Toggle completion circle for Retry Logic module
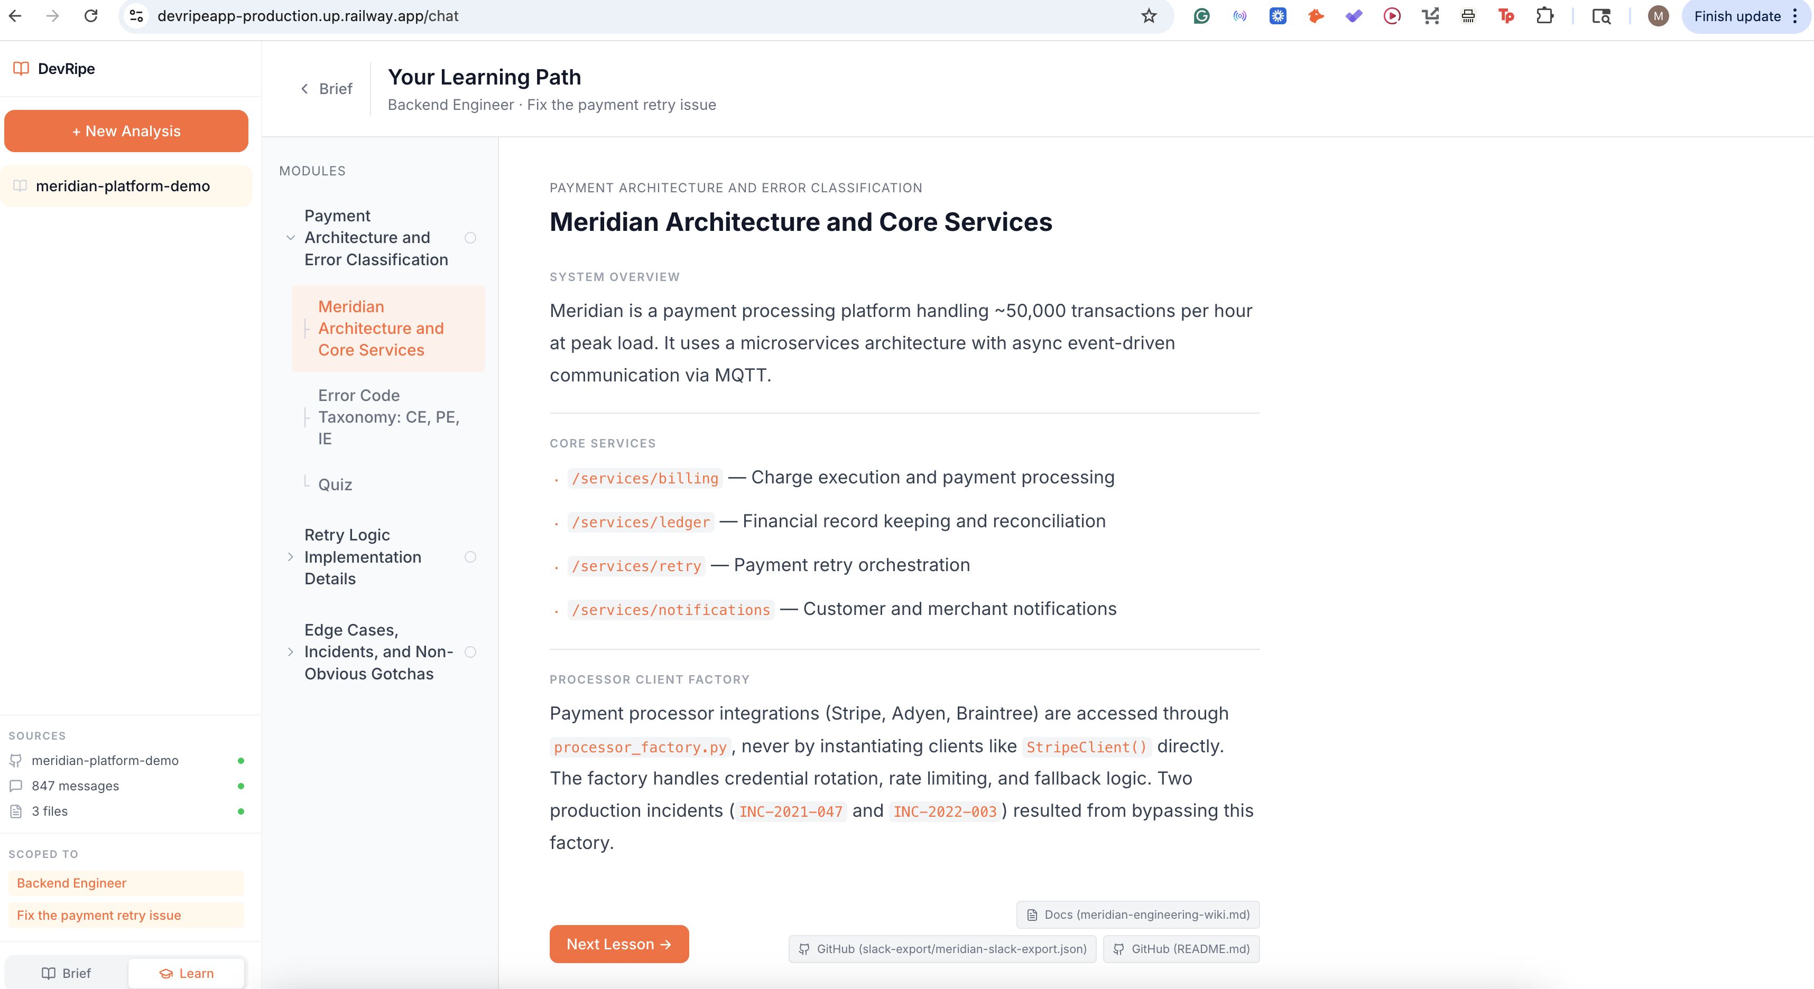Screen dimensions: 1814x989 (470, 557)
